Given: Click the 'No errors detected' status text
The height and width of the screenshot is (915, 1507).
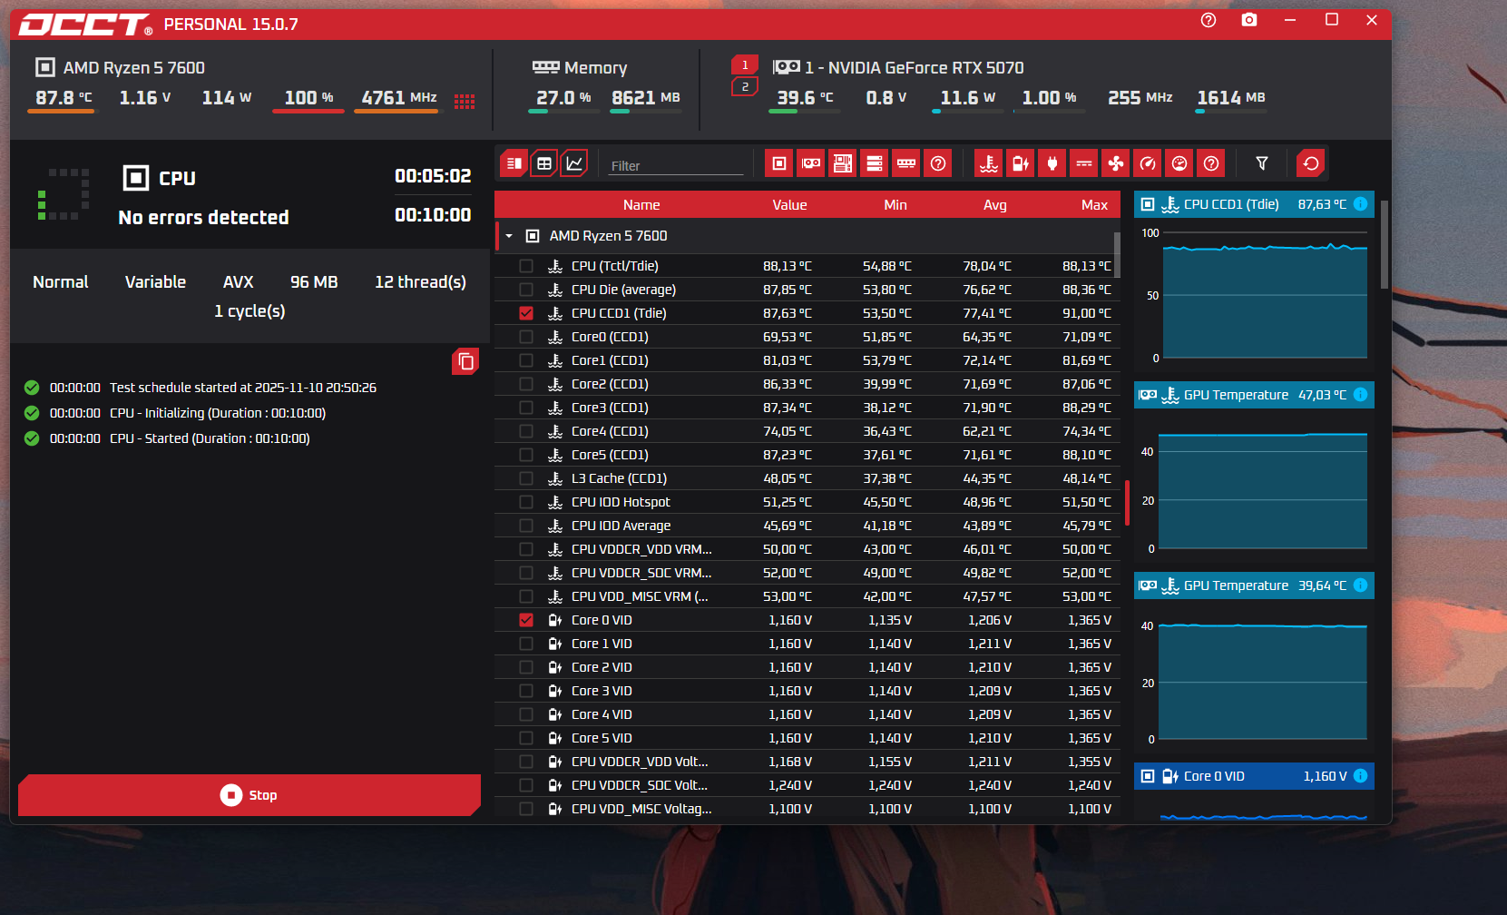Looking at the screenshot, I should click(203, 217).
